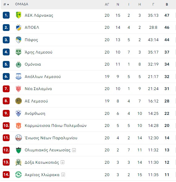Click the down-arrow icon beside Ακρίτας Χλώρακα
This screenshot has width=176, height=182.
click(63, 175)
